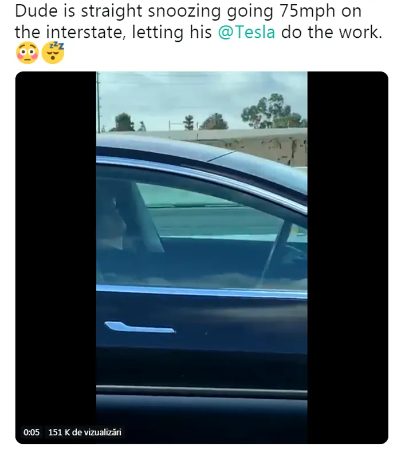Click the large tree in the video background
The height and width of the screenshot is (452, 401).
(x=273, y=111)
